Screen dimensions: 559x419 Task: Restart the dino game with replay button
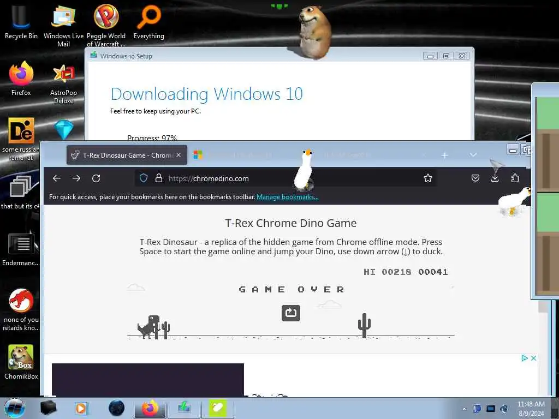[x=291, y=313]
